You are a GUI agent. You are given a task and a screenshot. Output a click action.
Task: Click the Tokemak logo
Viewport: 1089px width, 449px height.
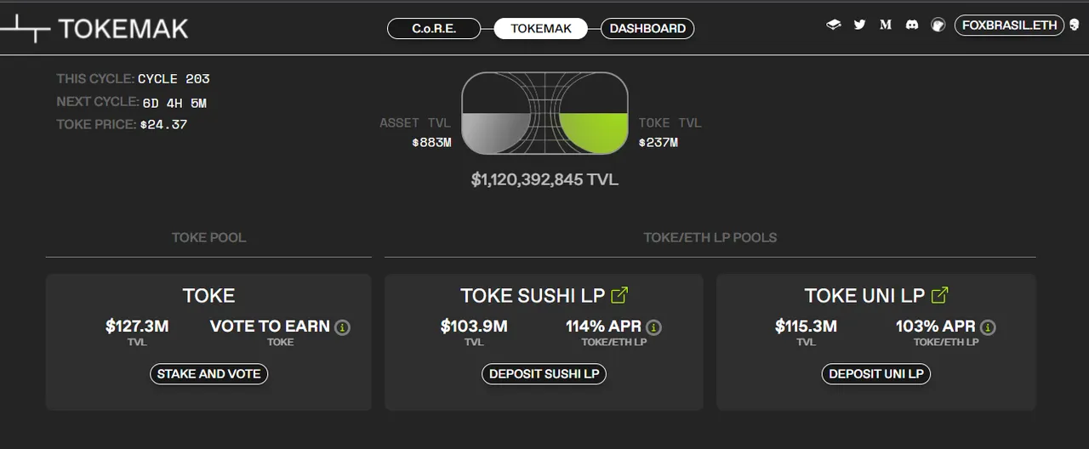(94, 28)
